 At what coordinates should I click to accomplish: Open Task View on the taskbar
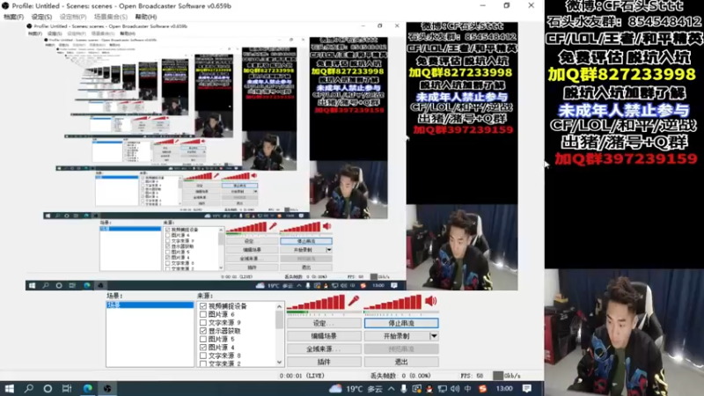[x=67, y=388]
